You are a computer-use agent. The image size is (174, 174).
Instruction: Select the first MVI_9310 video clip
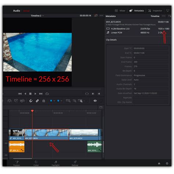17,134
